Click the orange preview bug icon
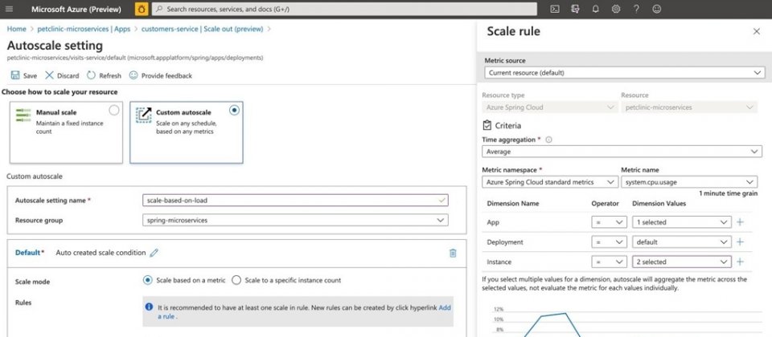Viewport: 772px width, 337px height. [142, 9]
